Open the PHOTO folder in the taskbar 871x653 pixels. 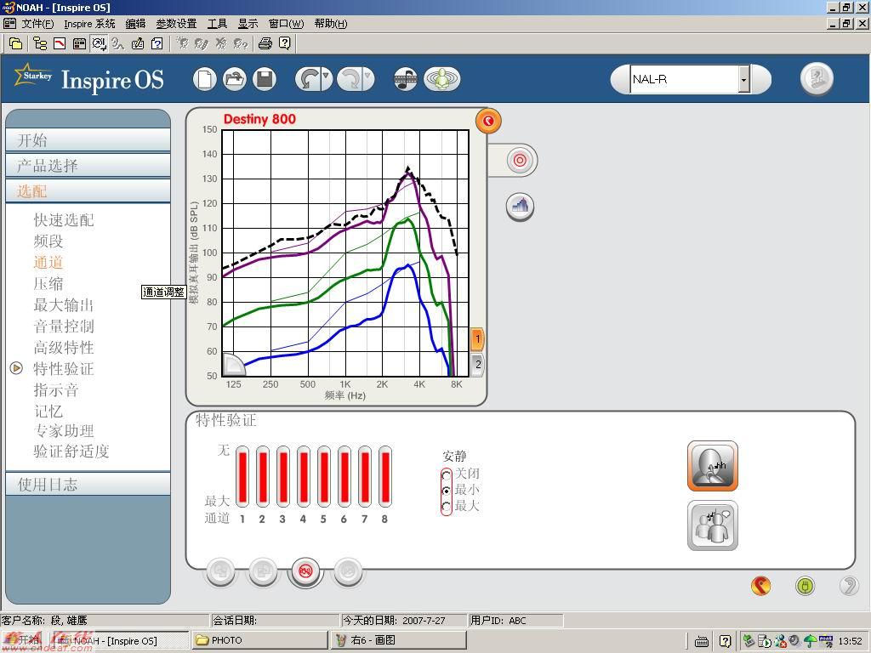pos(260,640)
